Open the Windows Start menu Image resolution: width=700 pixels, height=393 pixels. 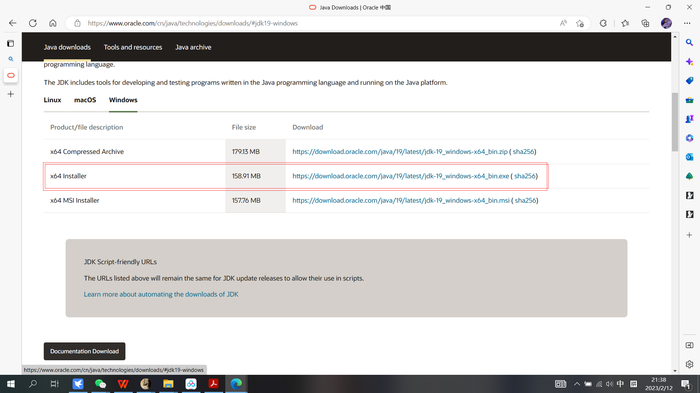[11, 384]
